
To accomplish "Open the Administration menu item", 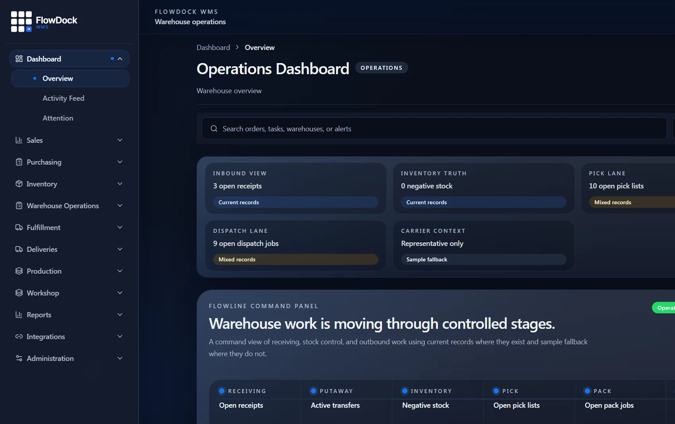I will pos(69,358).
